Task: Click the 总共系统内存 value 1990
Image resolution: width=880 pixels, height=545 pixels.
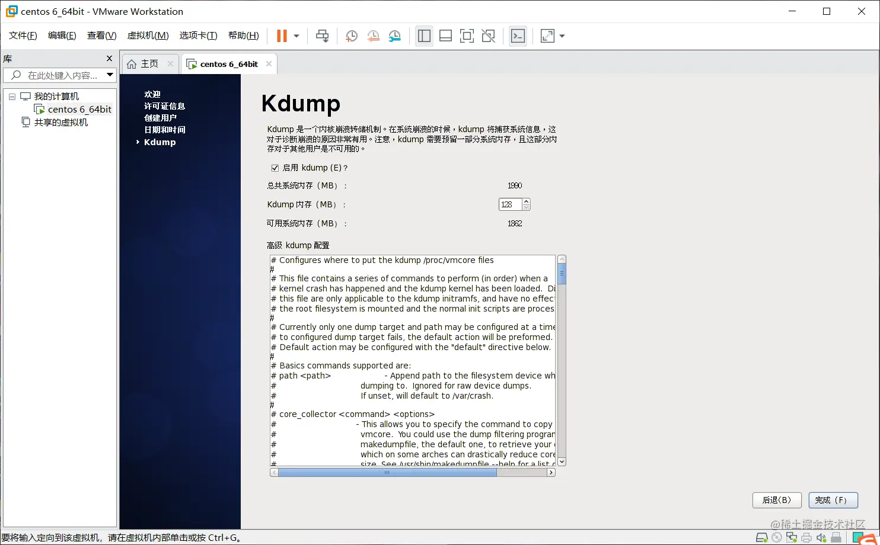Action: pyautogui.click(x=515, y=185)
